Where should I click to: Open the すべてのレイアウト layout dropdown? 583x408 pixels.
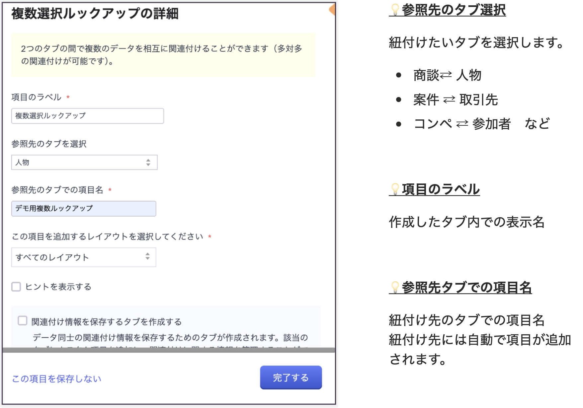coord(84,257)
